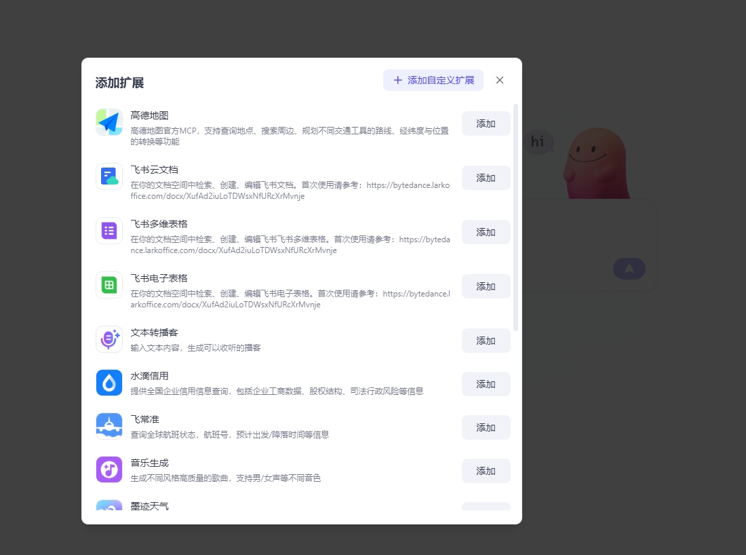
Task: Click the 添加扩展 dialog heading
Action: click(x=119, y=83)
